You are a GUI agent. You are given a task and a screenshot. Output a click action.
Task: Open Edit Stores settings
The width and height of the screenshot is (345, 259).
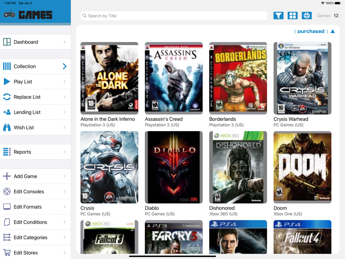pos(35,253)
